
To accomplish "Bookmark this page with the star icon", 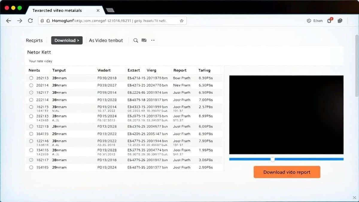I will pos(182,21).
